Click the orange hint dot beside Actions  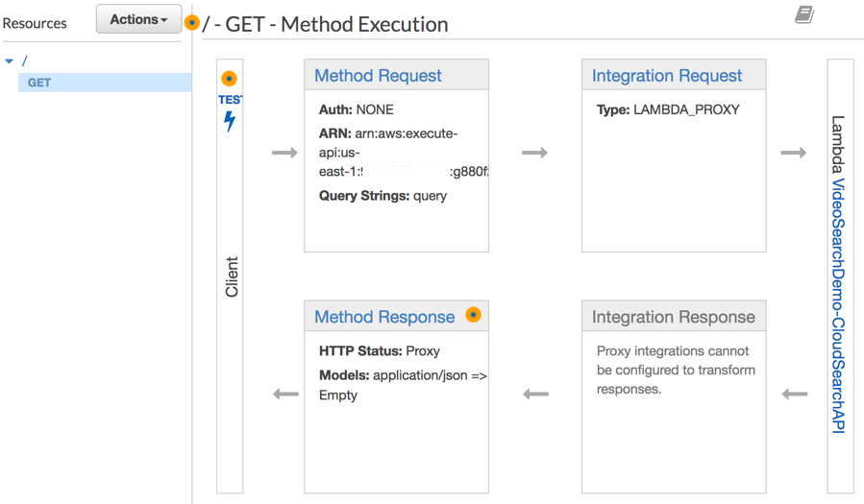point(192,22)
